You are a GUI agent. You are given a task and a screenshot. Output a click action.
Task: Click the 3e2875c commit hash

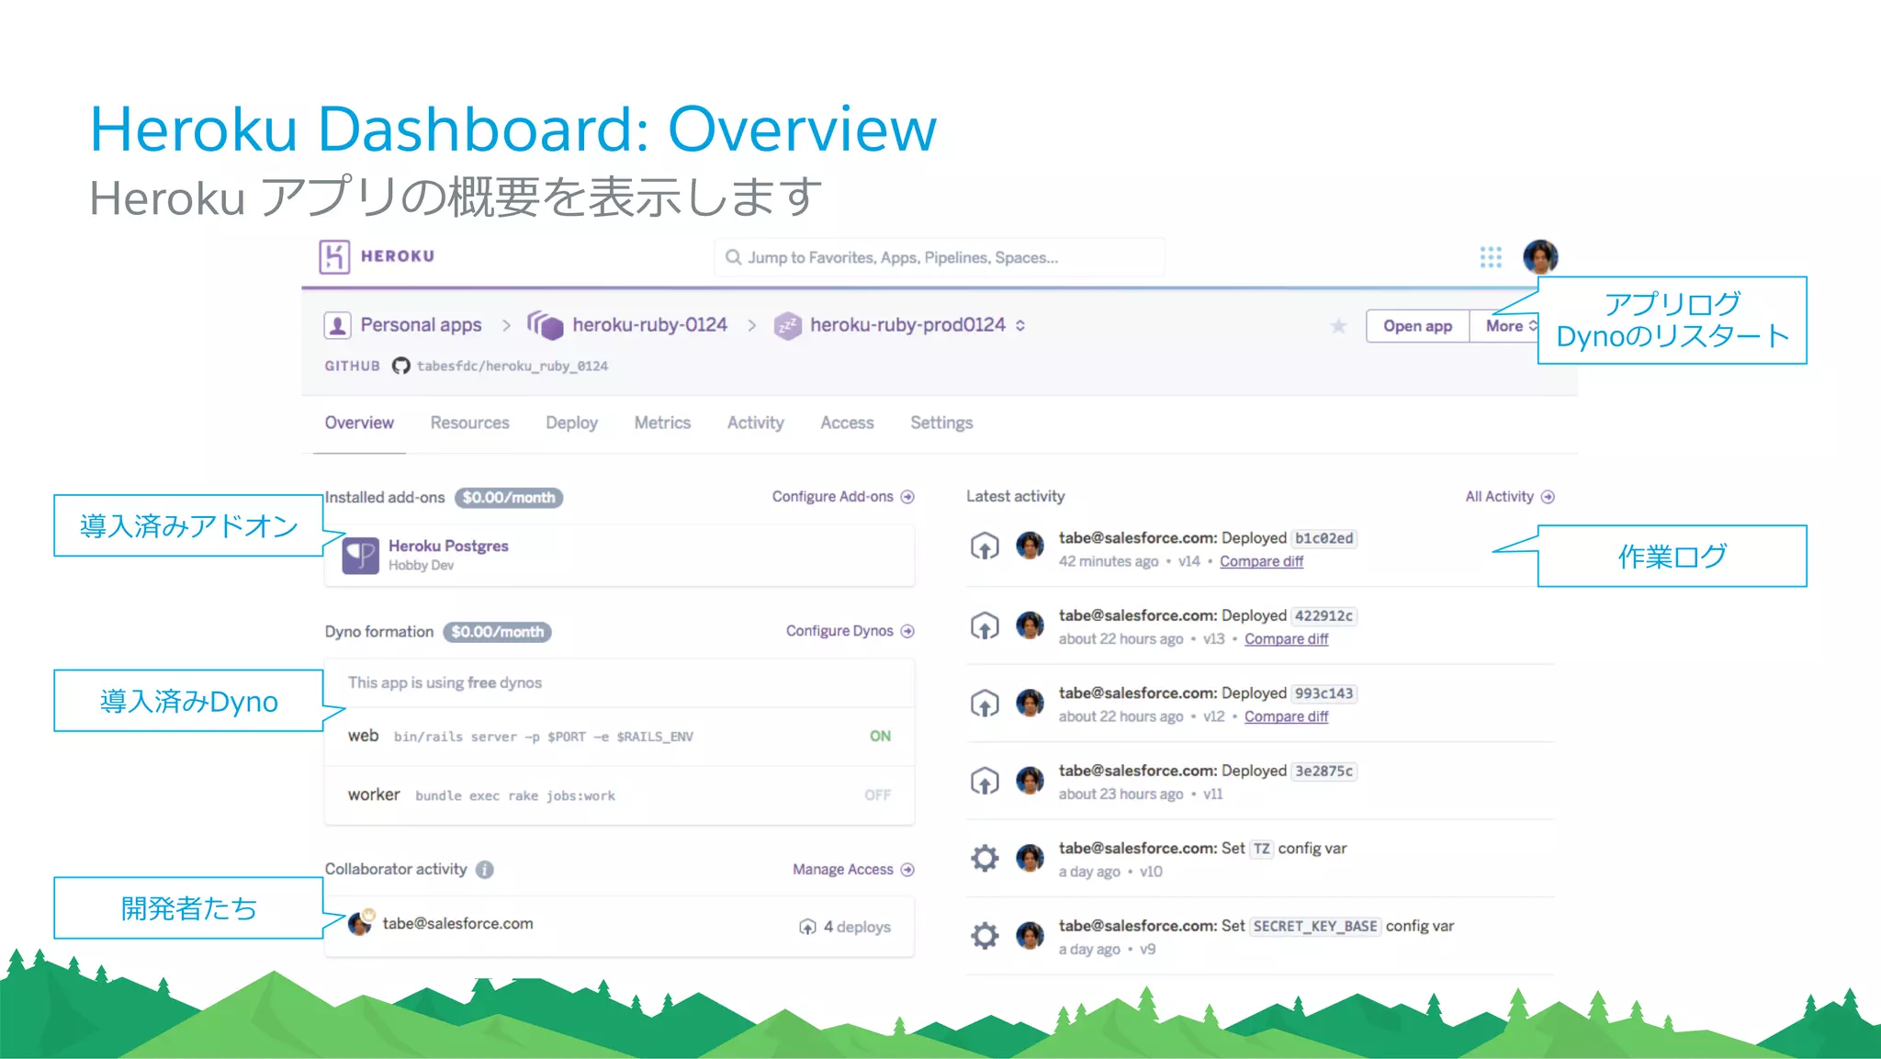click(1323, 772)
